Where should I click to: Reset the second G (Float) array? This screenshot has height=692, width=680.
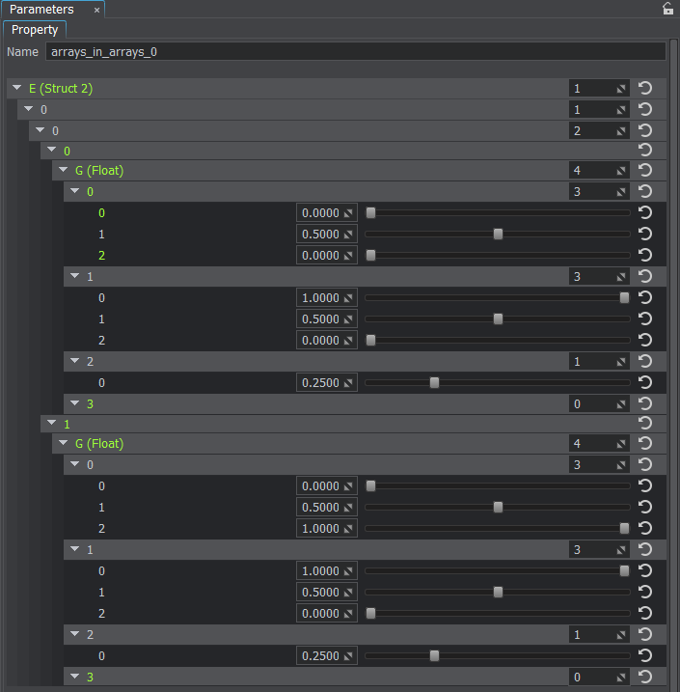[x=645, y=444]
